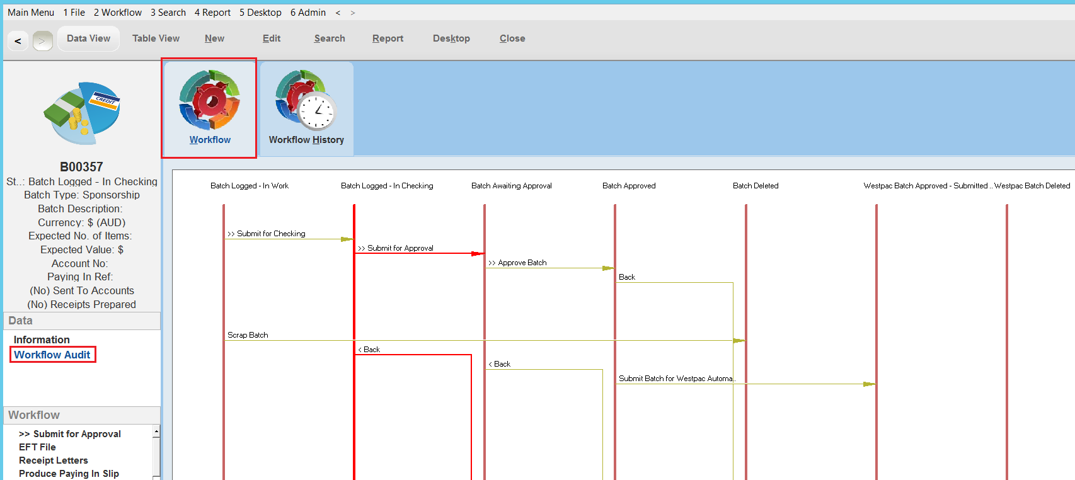Viewport: 1075px width, 480px height.
Task: Open the Workflow diagram icon
Action: point(209,108)
